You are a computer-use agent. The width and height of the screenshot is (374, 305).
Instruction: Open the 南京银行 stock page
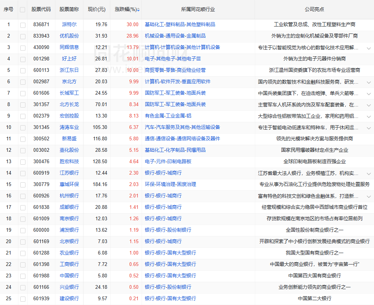(69, 218)
